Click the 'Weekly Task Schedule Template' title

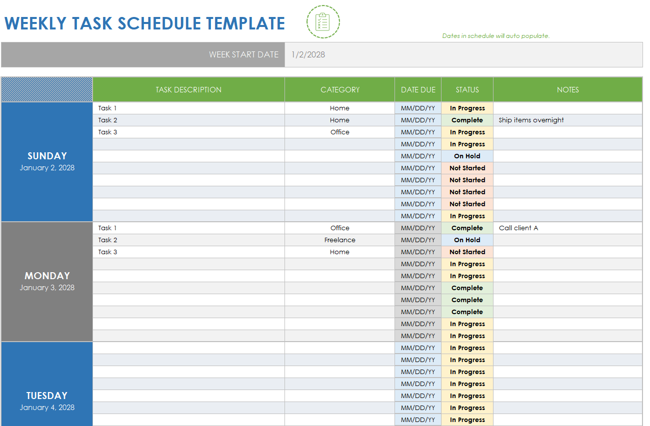(144, 23)
